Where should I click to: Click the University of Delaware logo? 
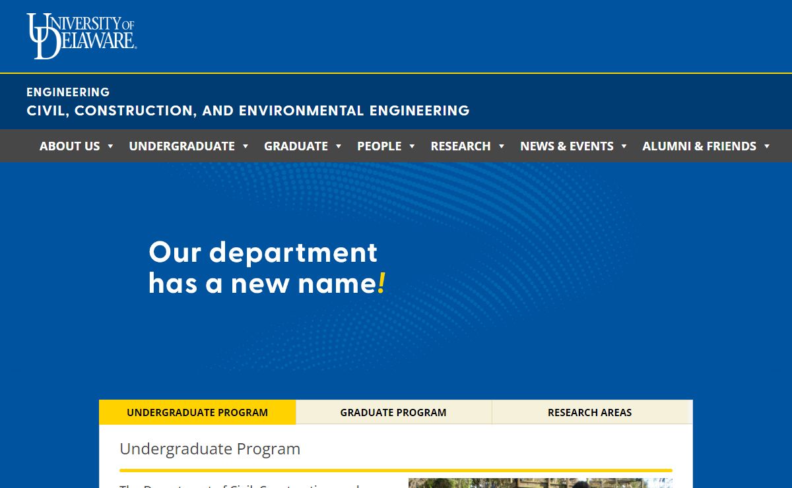click(81, 36)
